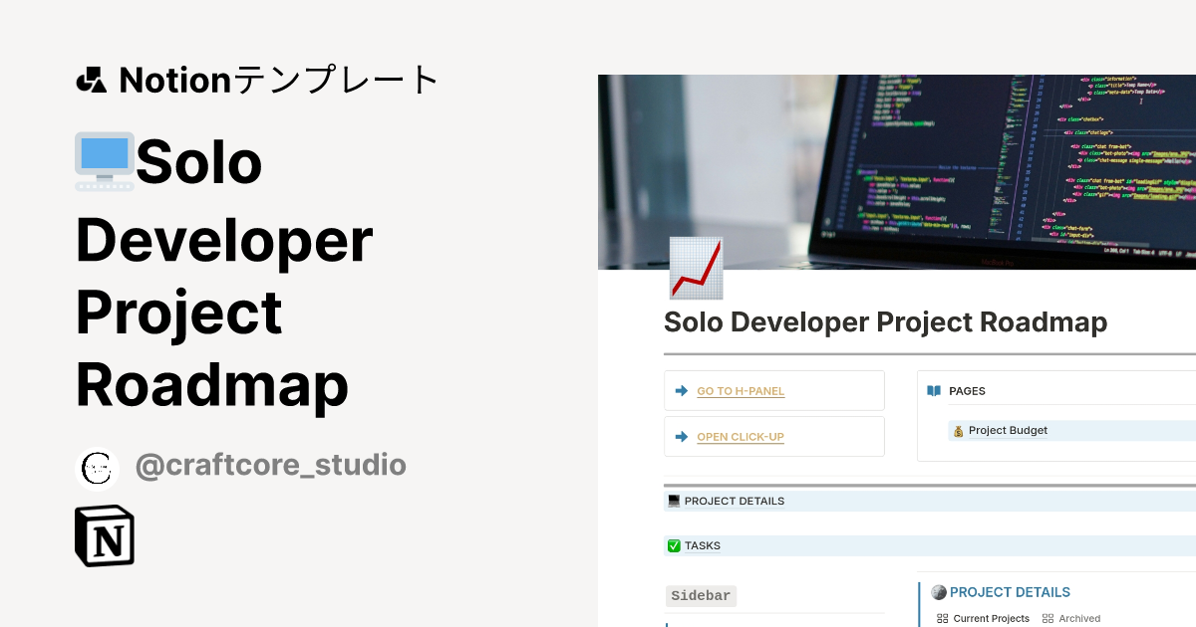Toggle the green checkbox on the TASKS callout
This screenshot has width=1196, height=627.
[x=674, y=545]
